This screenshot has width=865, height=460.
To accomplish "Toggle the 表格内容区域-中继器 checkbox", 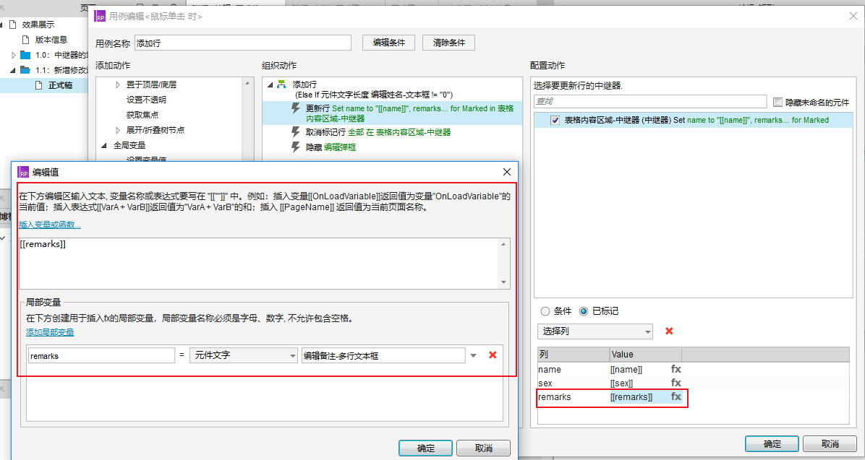I will coord(555,120).
